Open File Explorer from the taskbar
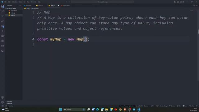This screenshot has width=199, height=112. [x=107, y=110]
